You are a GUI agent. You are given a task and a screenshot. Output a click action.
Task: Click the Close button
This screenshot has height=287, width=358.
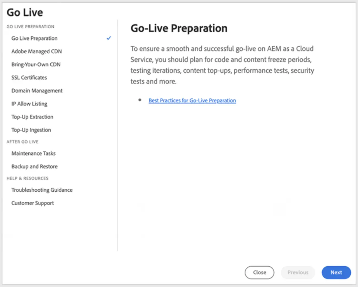click(x=259, y=272)
